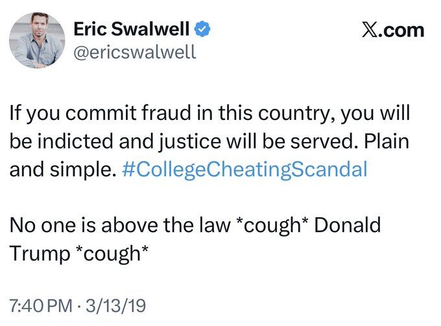The image size is (441, 326).
Task: Open the Eric Swalwell display name
Action: point(132,29)
